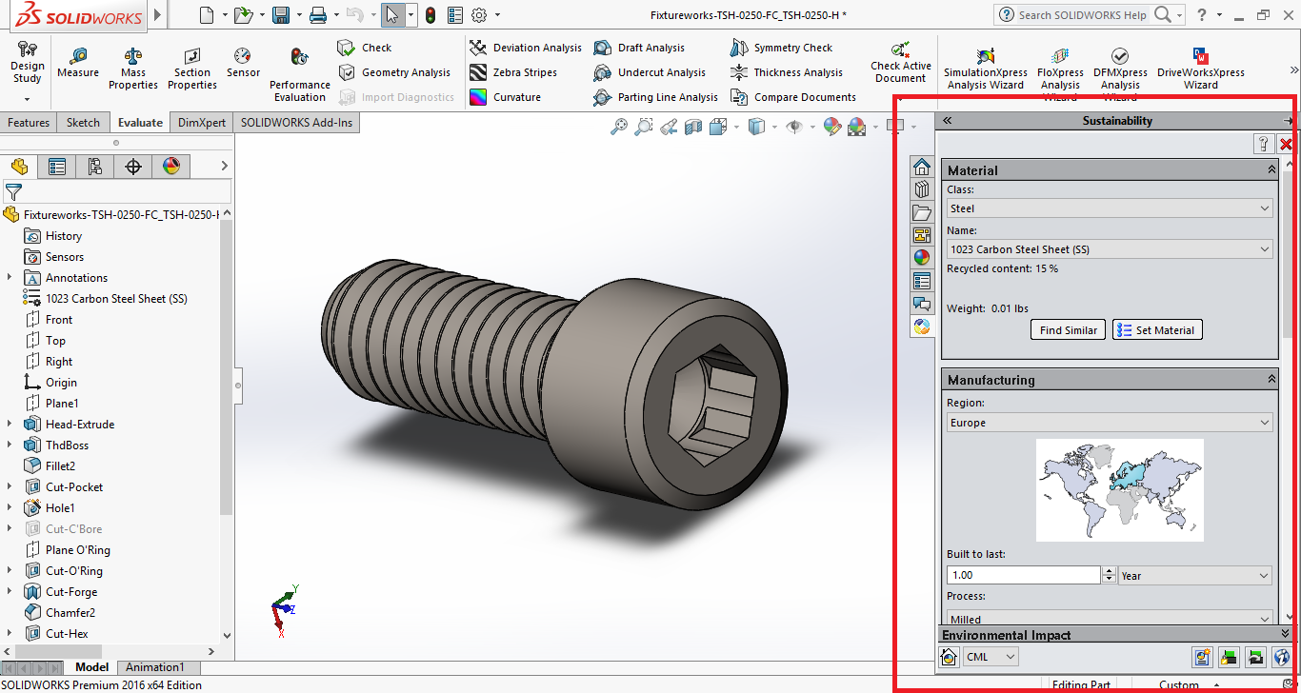
Task: Switch to the Features tab
Action: point(29,123)
